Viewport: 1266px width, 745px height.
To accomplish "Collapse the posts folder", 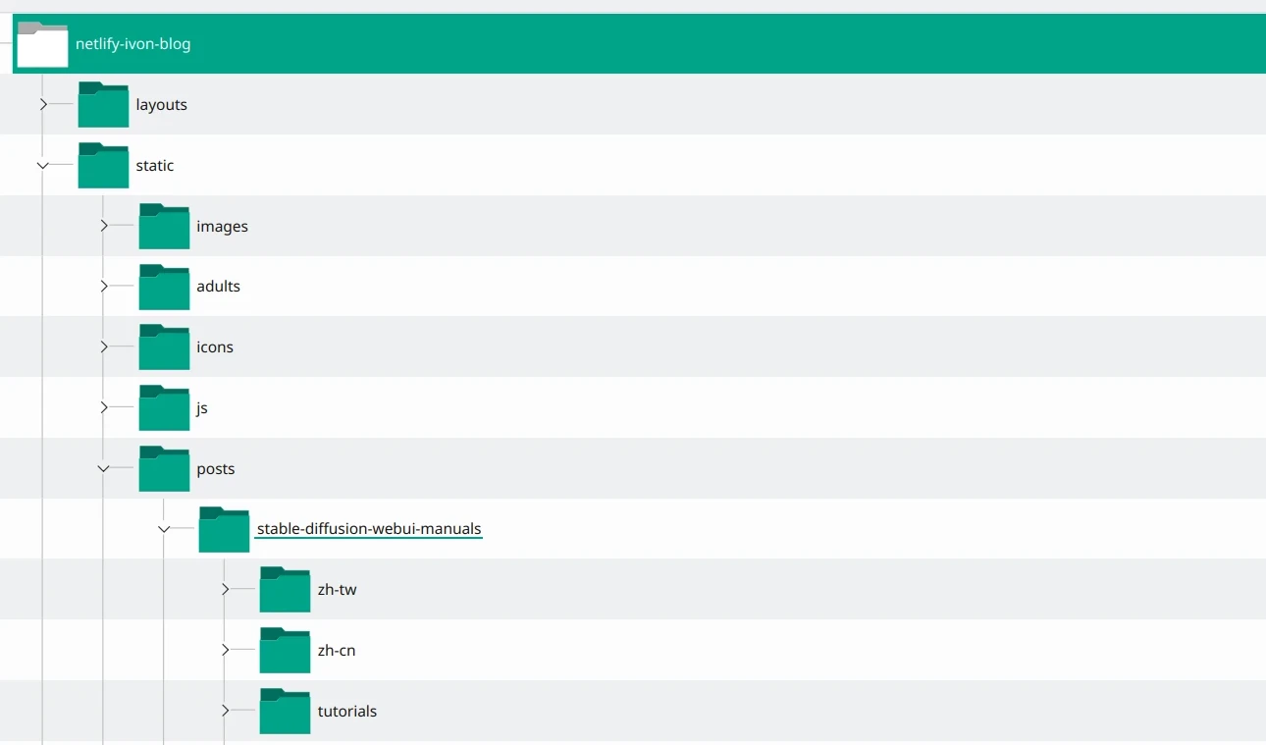I will pyautogui.click(x=103, y=469).
